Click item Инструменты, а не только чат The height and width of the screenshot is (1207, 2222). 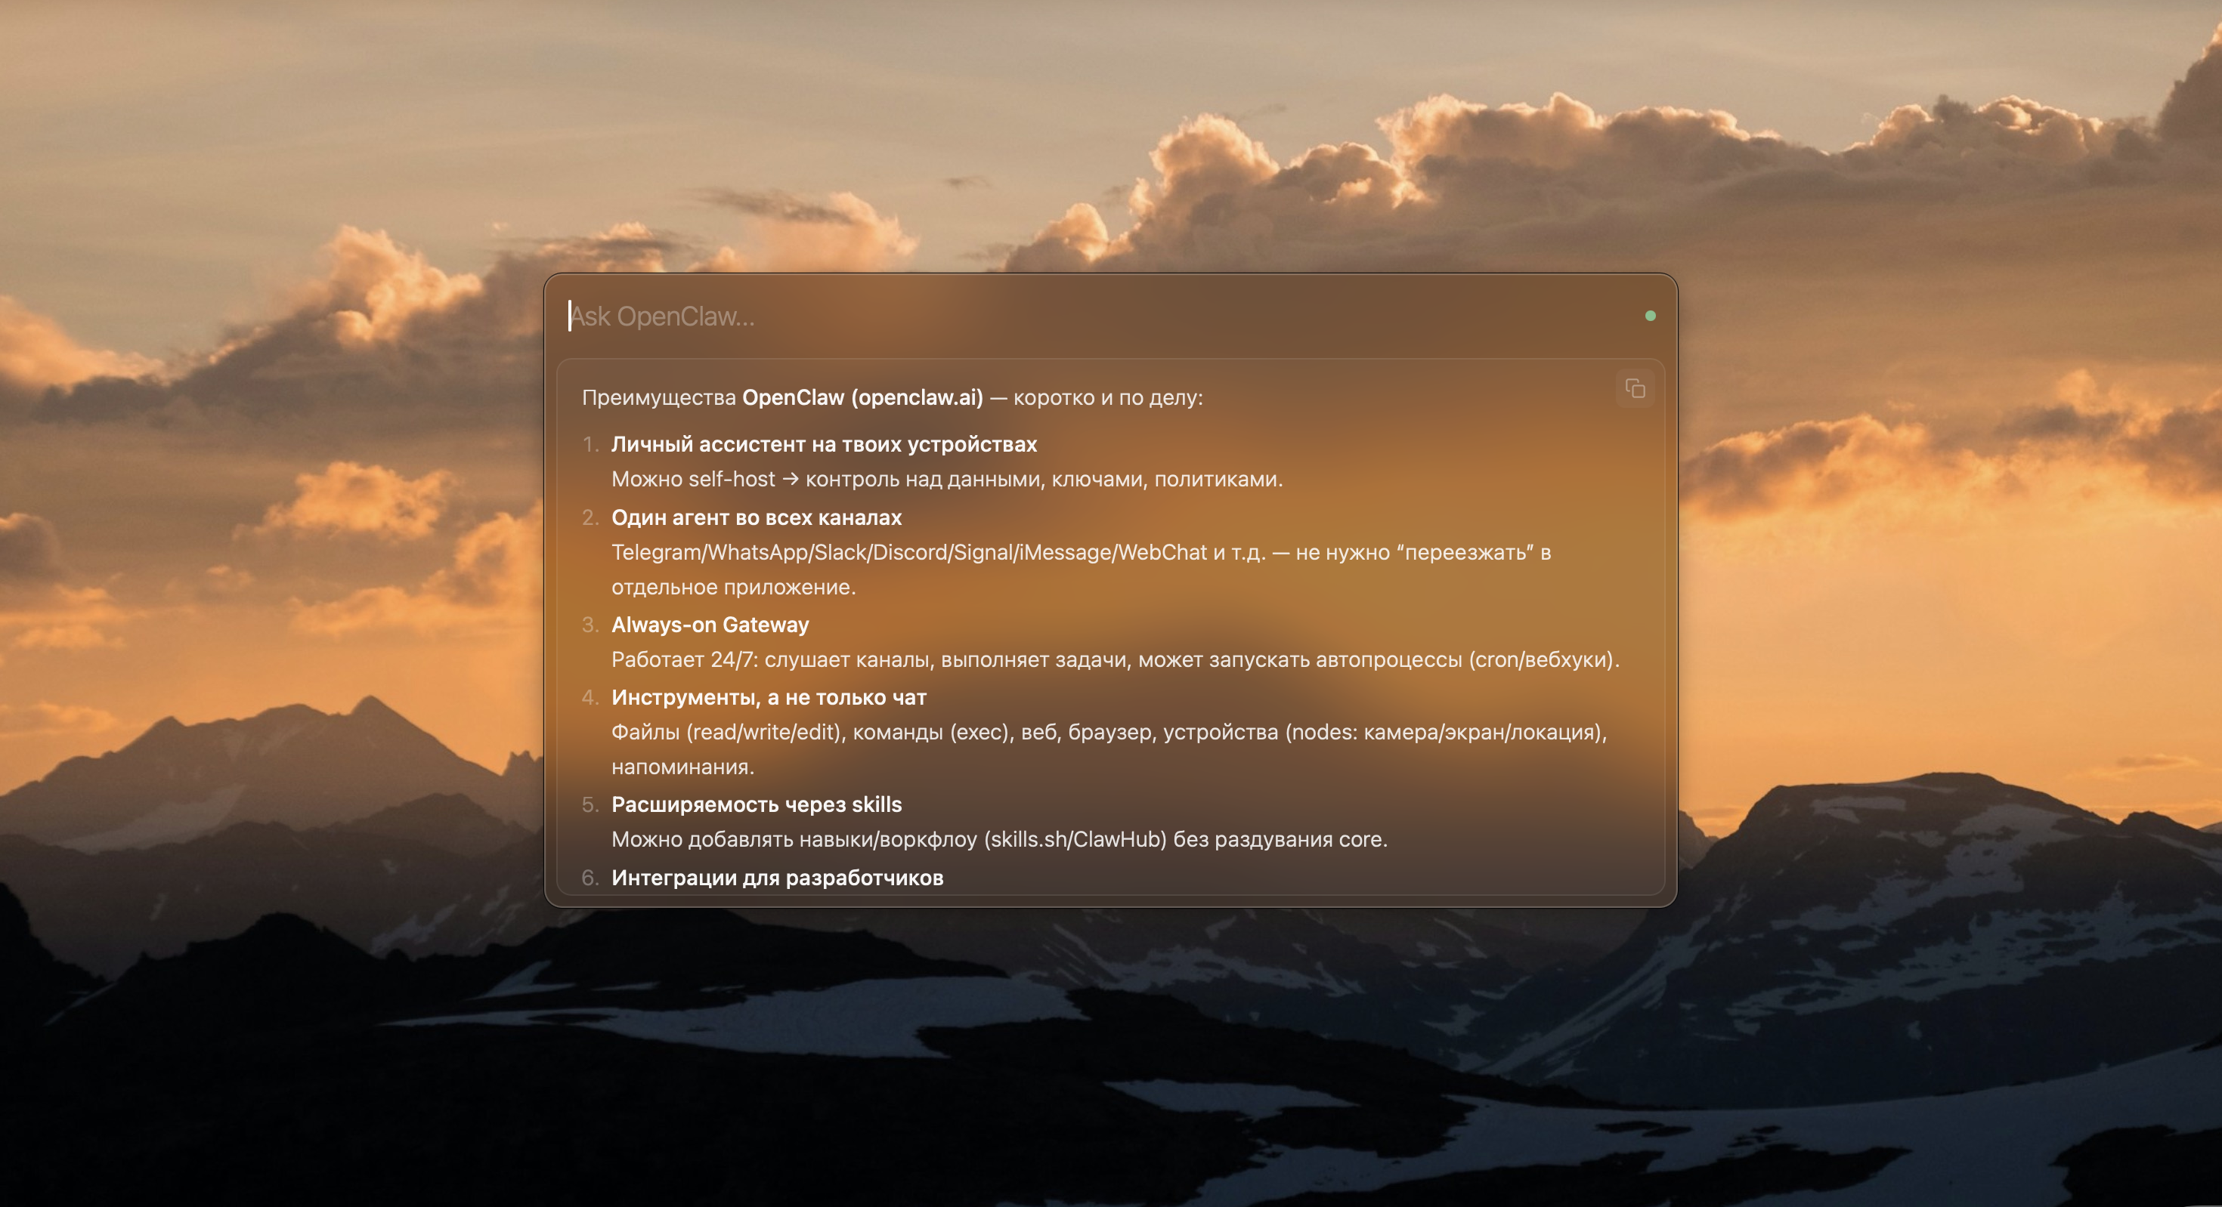click(x=769, y=696)
